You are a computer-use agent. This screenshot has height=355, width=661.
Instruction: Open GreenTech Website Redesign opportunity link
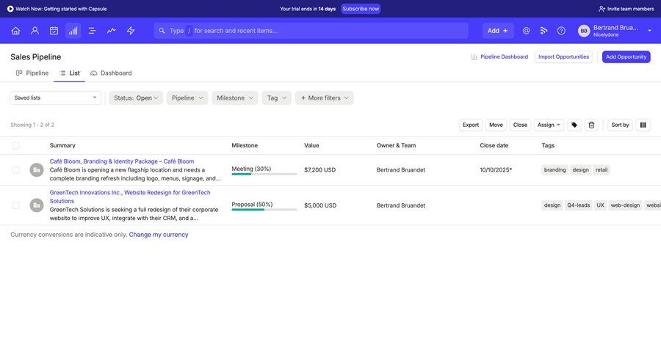(130, 197)
